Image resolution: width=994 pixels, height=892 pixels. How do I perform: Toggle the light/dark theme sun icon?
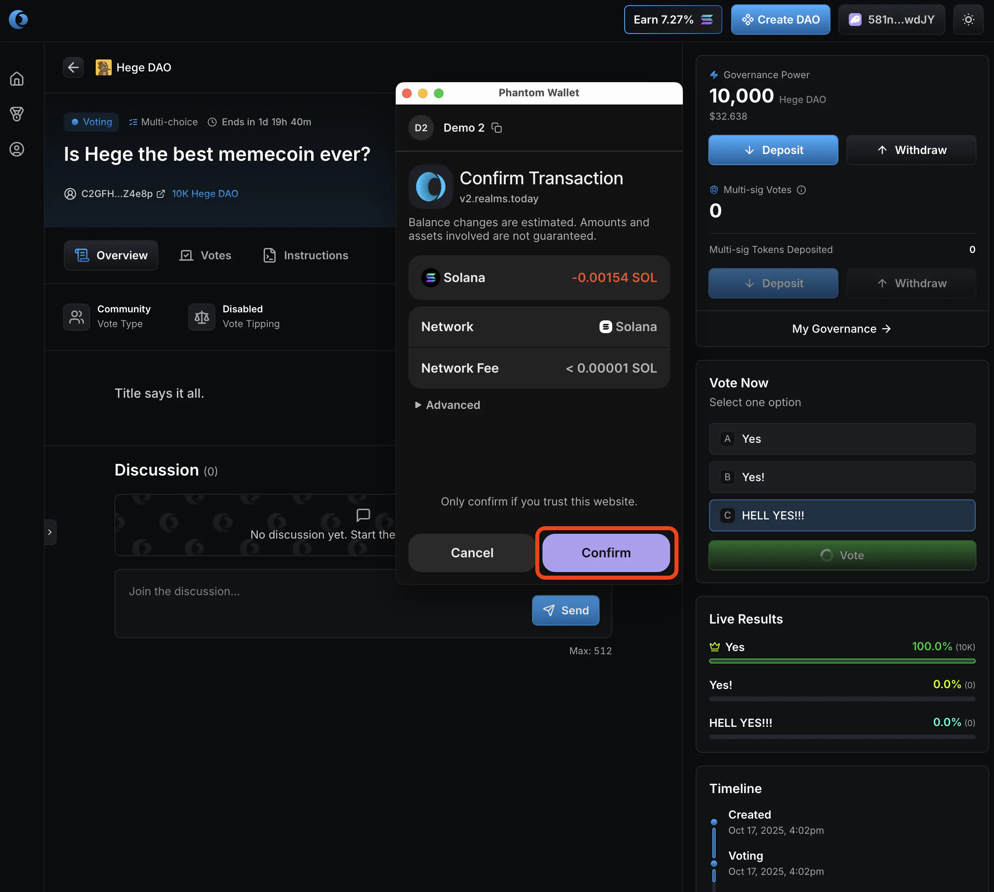968,20
